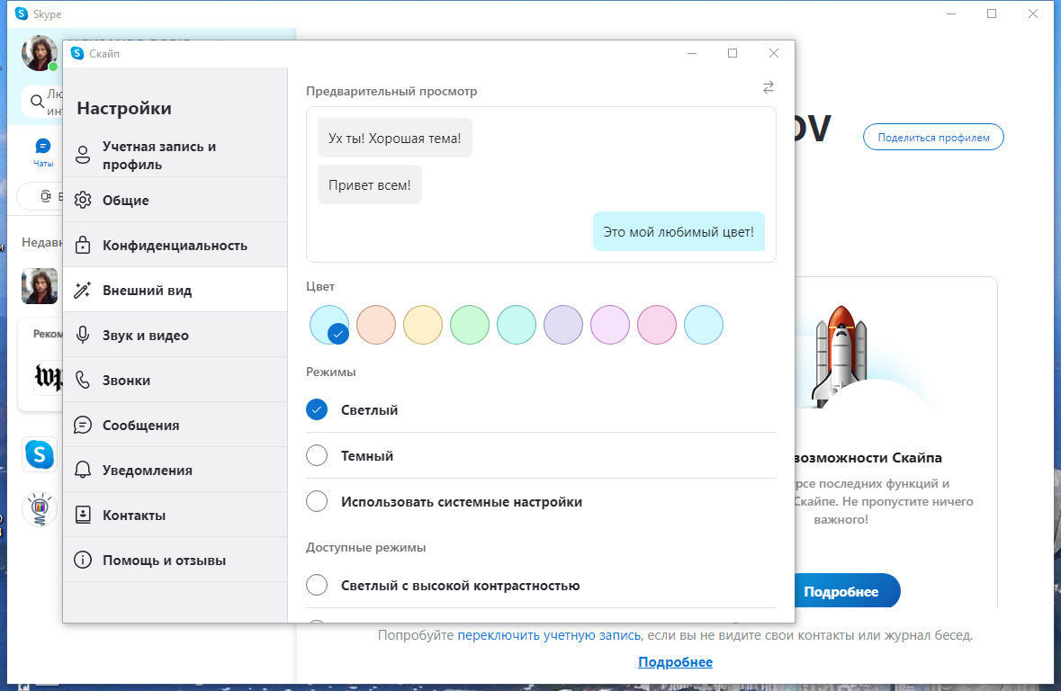Click the bell icon beside Уведомления

point(83,471)
